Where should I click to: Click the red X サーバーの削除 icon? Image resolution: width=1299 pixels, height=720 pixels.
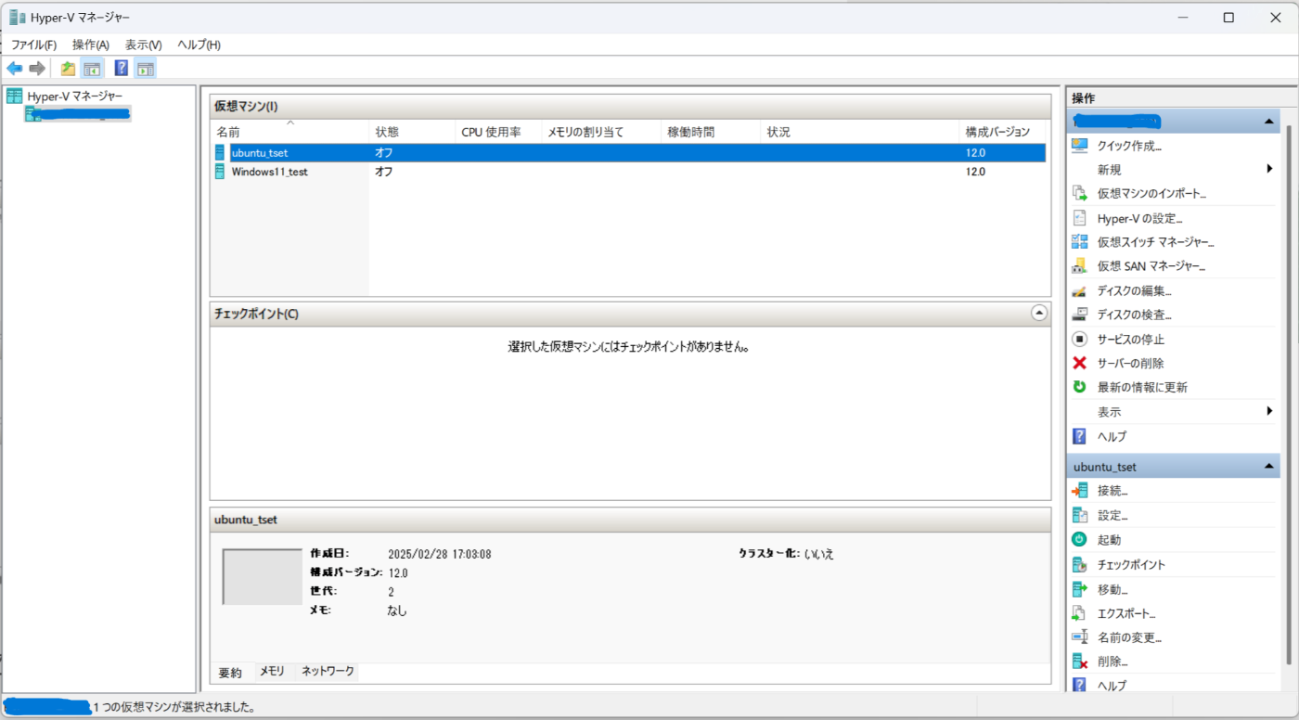tap(1079, 363)
